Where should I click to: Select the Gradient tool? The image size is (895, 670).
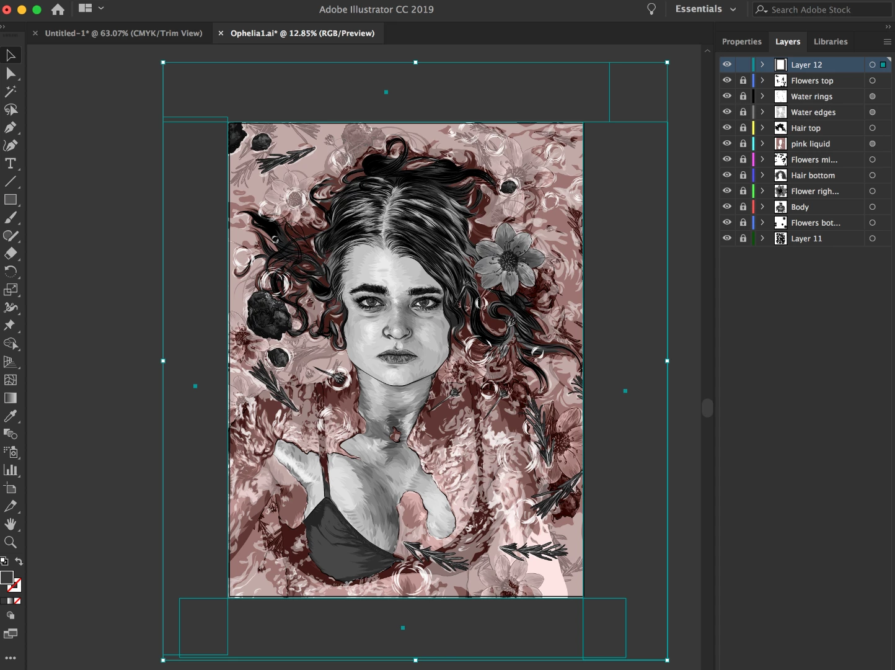pyautogui.click(x=11, y=398)
